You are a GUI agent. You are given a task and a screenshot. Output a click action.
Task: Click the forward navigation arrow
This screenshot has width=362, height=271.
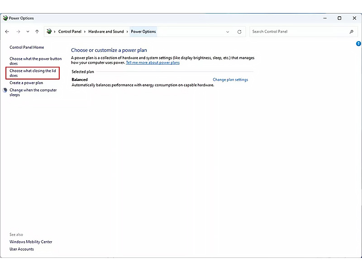18,32
